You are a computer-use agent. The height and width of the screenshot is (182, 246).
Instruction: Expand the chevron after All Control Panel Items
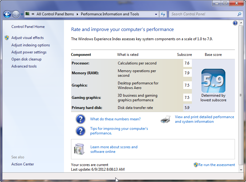click(78, 14)
